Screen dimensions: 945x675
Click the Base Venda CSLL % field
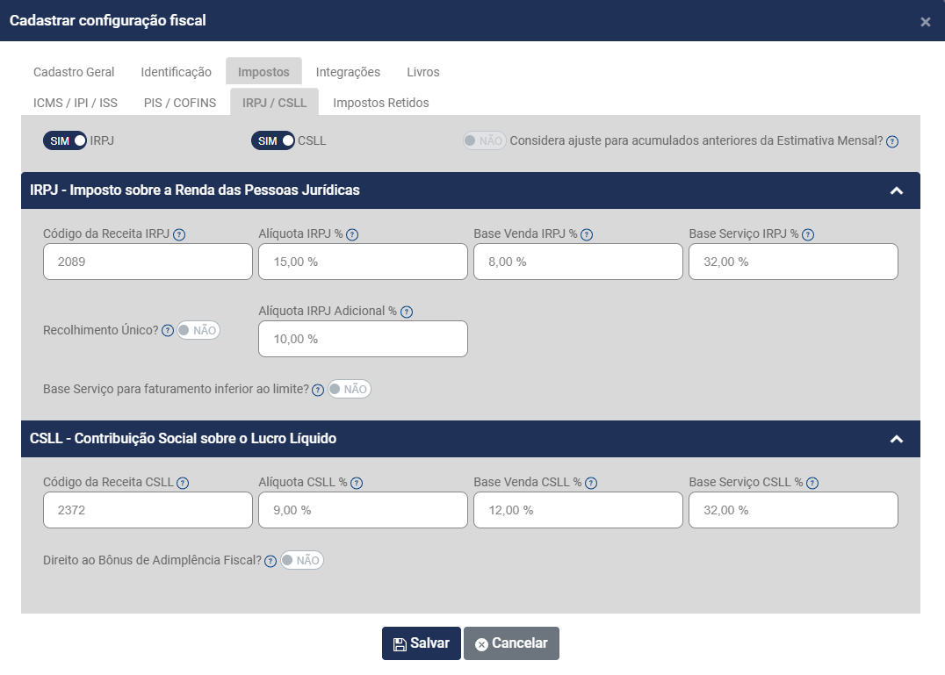point(578,510)
